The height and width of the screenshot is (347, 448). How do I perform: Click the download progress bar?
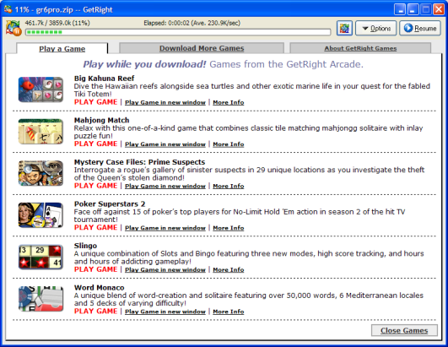[178, 32]
